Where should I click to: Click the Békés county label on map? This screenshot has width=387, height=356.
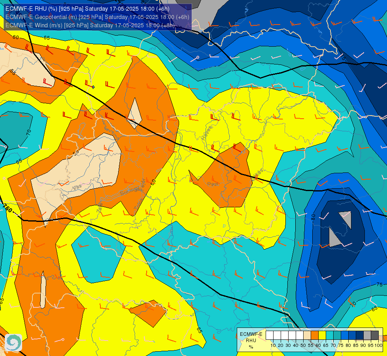(257, 174)
